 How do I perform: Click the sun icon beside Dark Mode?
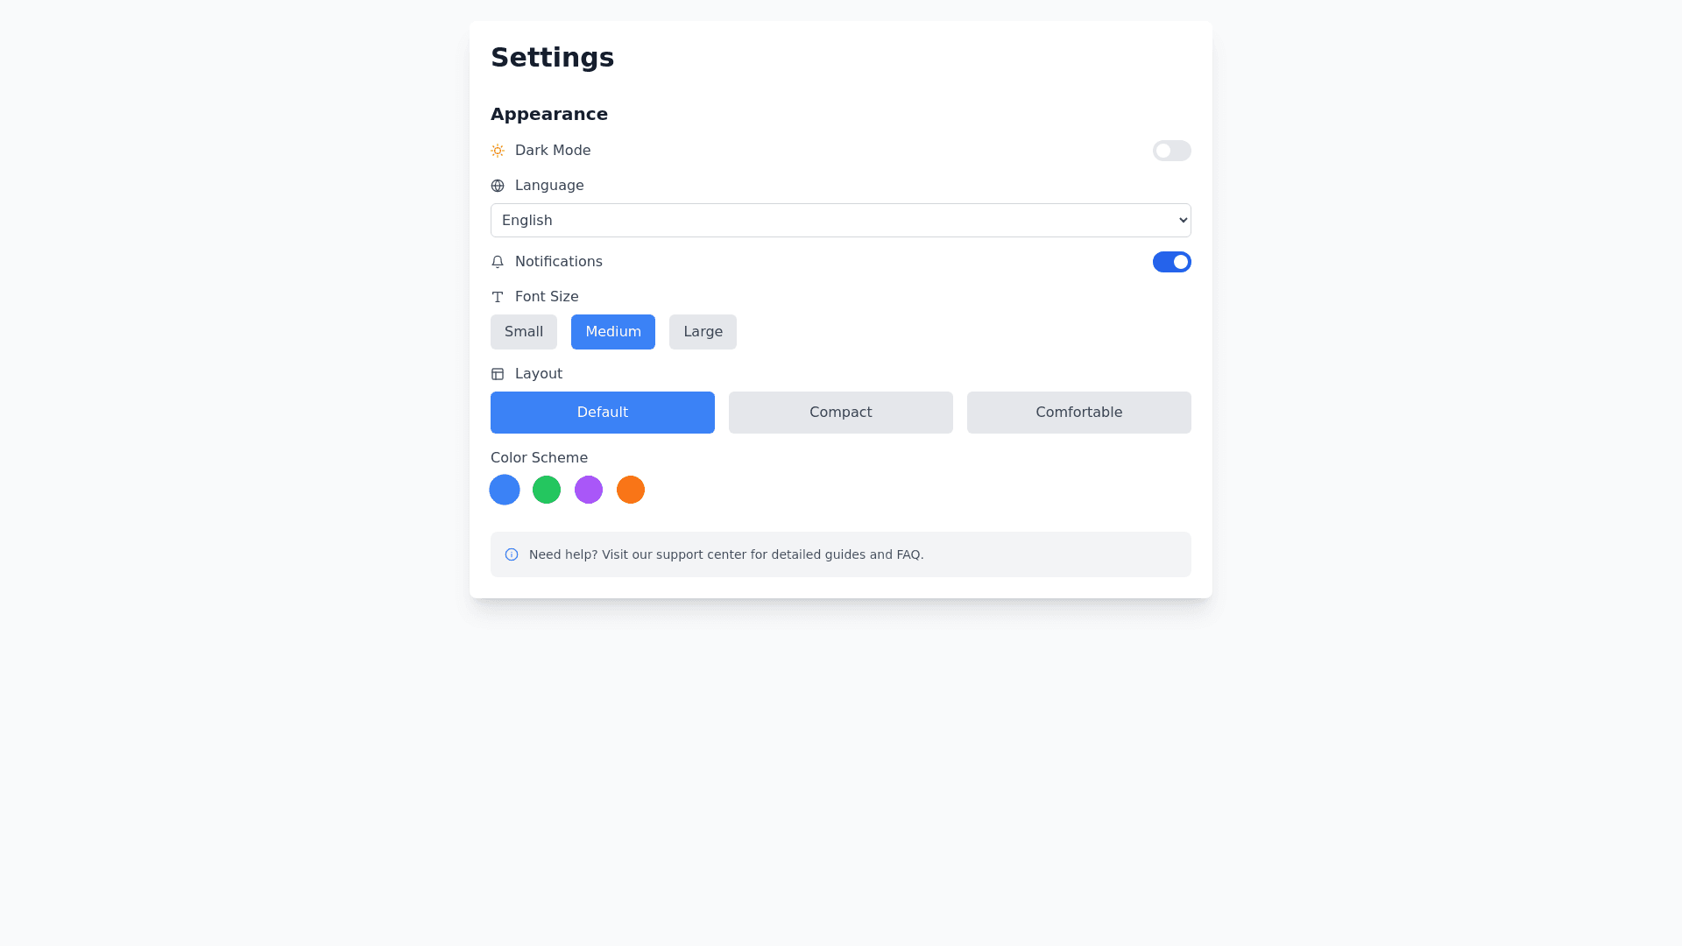point(498,151)
